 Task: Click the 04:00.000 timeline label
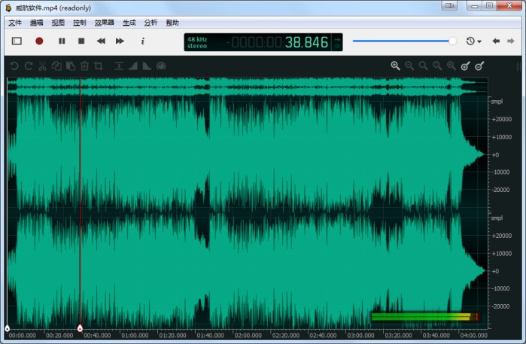point(473,335)
